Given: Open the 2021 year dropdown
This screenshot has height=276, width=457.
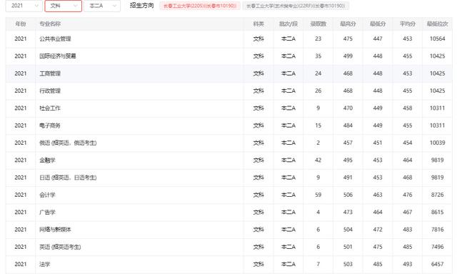Looking at the screenshot, I should point(24,6).
